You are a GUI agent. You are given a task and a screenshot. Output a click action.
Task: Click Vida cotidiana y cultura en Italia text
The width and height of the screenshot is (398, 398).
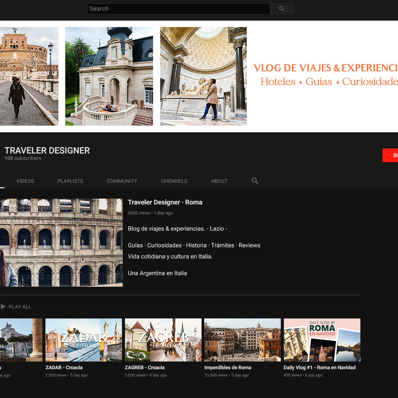tap(170, 256)
